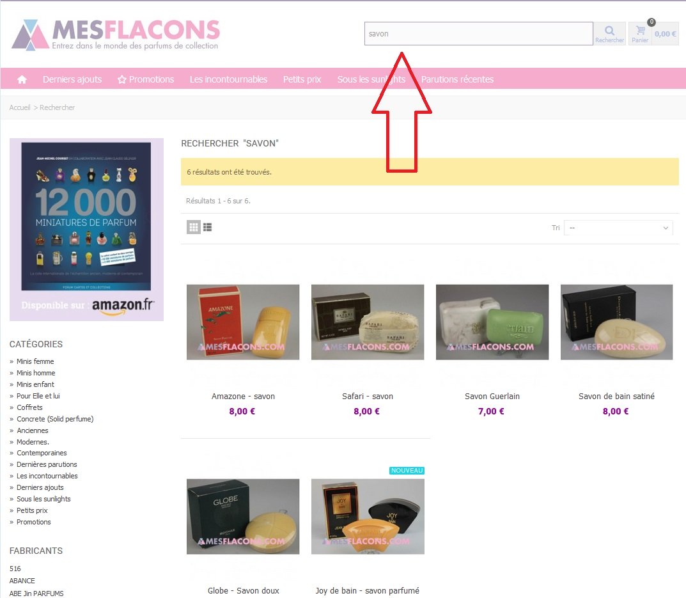The width and height of the screenshot is (686, 598).
Task: Click into the search field containing savon
Action: point(479,34)
